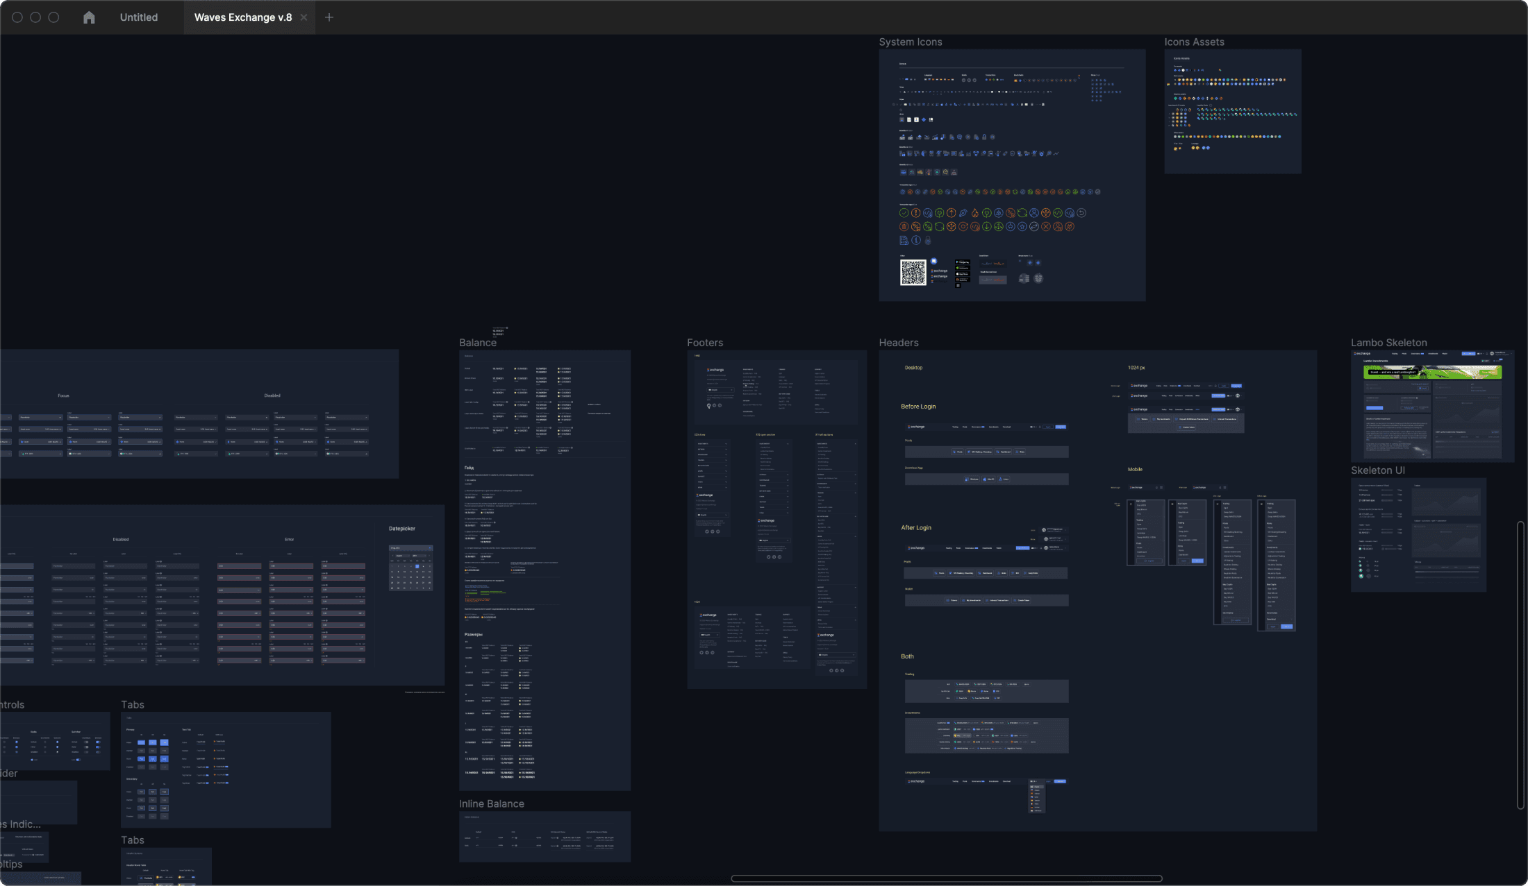The height and width of the screenshot is (886, 1528).
Task: Click the blue chat bubble icon
Action: [959, 137]
